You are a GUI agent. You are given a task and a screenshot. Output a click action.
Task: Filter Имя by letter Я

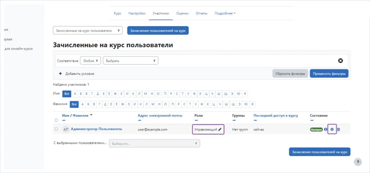245,94
